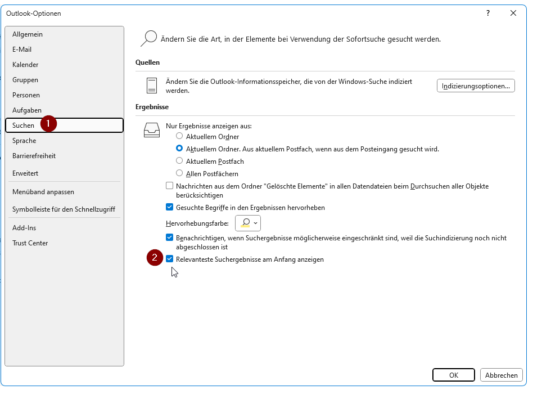This screenshot has width=542, height=394.
Task: Go to Add-Ins settings
Action: (x=64, y=228)
